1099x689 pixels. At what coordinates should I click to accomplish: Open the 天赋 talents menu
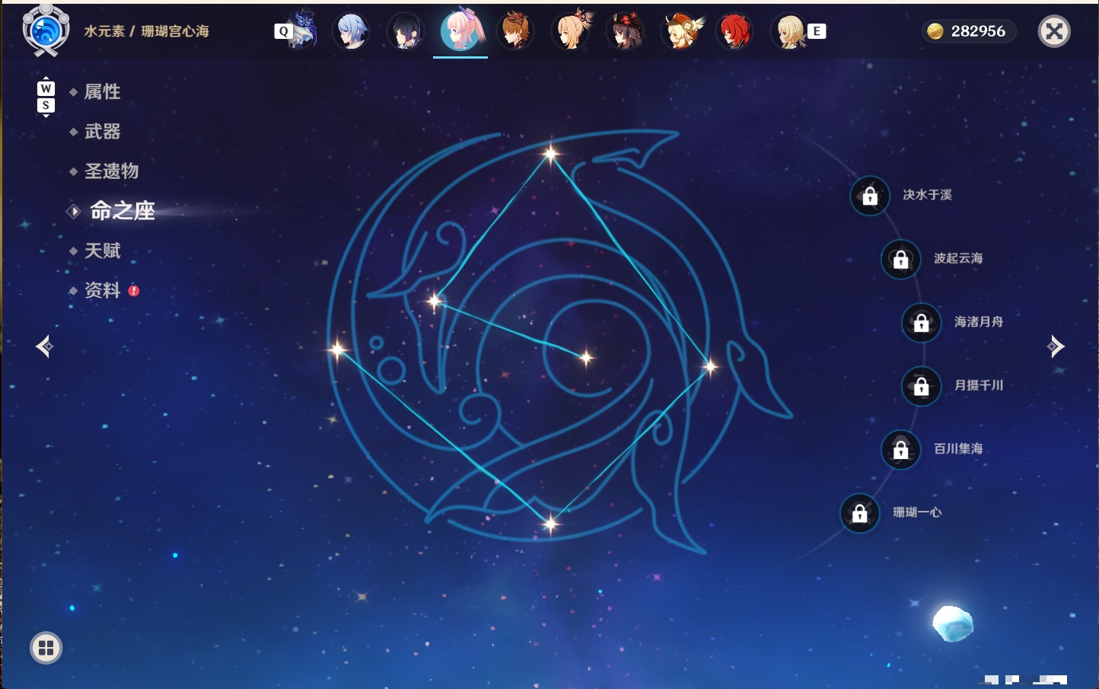tap(102, 250)
